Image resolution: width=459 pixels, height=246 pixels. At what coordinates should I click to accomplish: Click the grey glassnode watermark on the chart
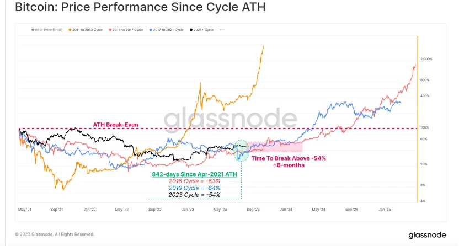pos(230,117)
